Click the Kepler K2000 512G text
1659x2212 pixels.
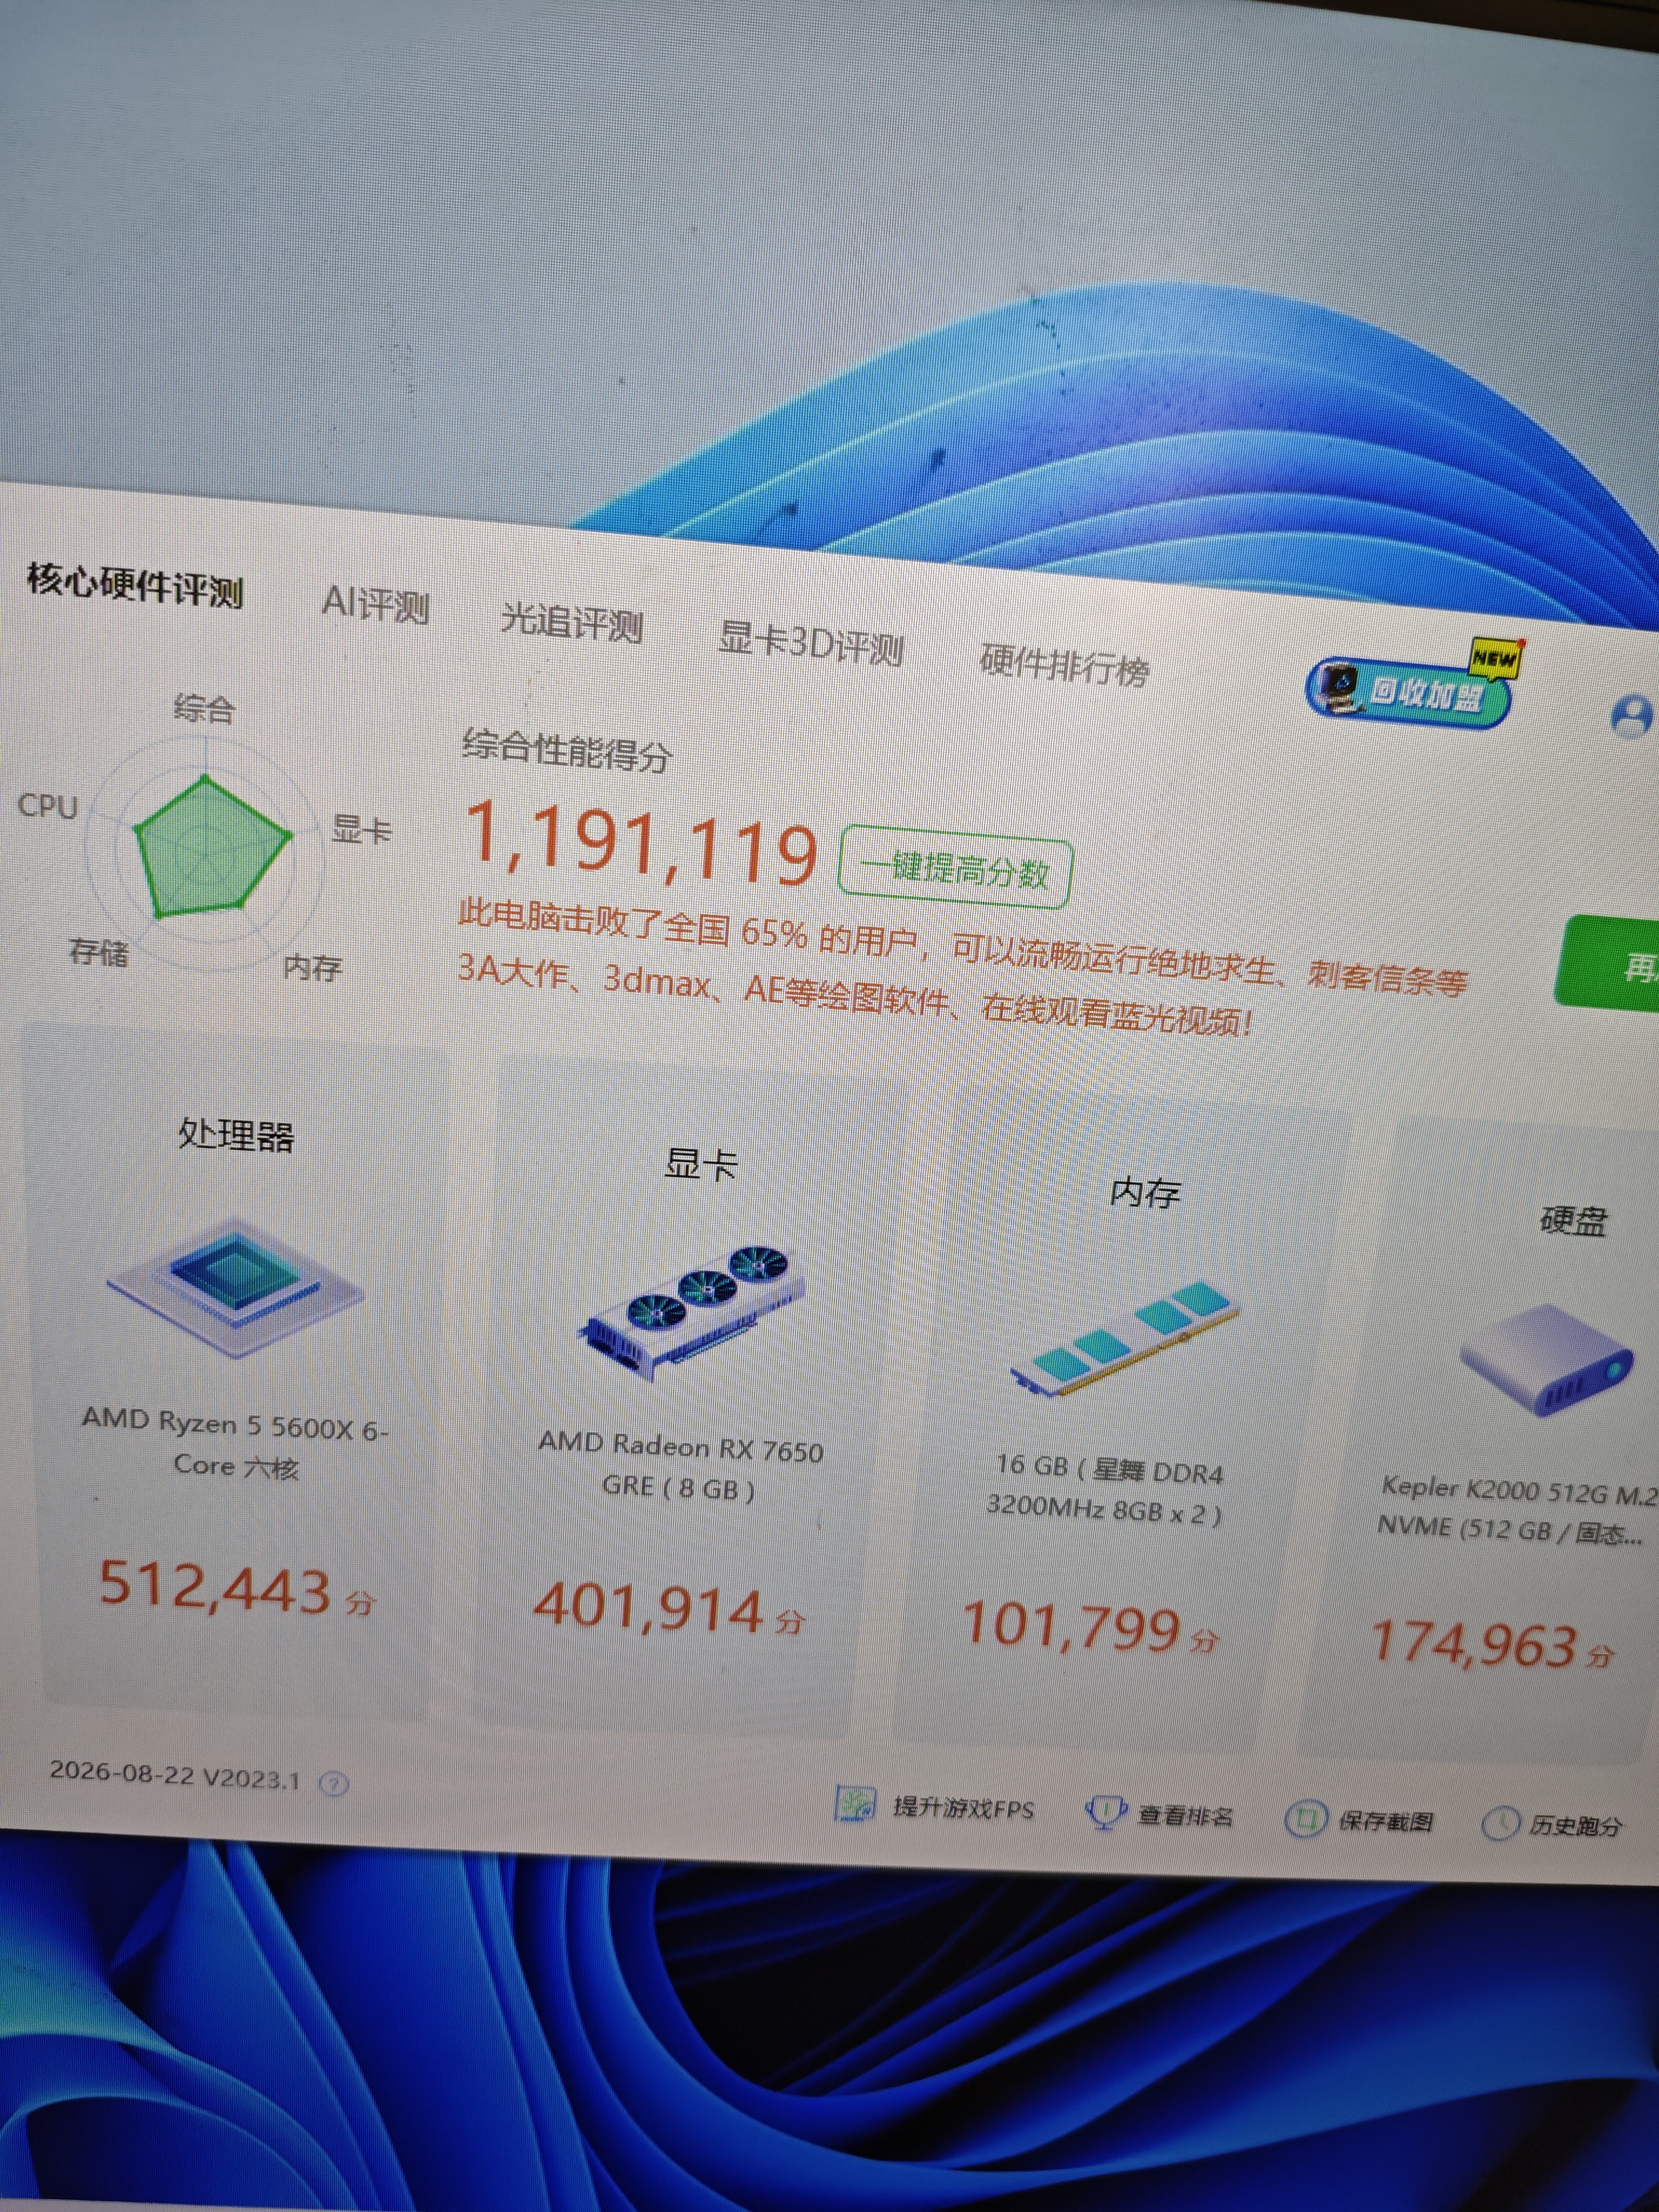(1518, 1510)
